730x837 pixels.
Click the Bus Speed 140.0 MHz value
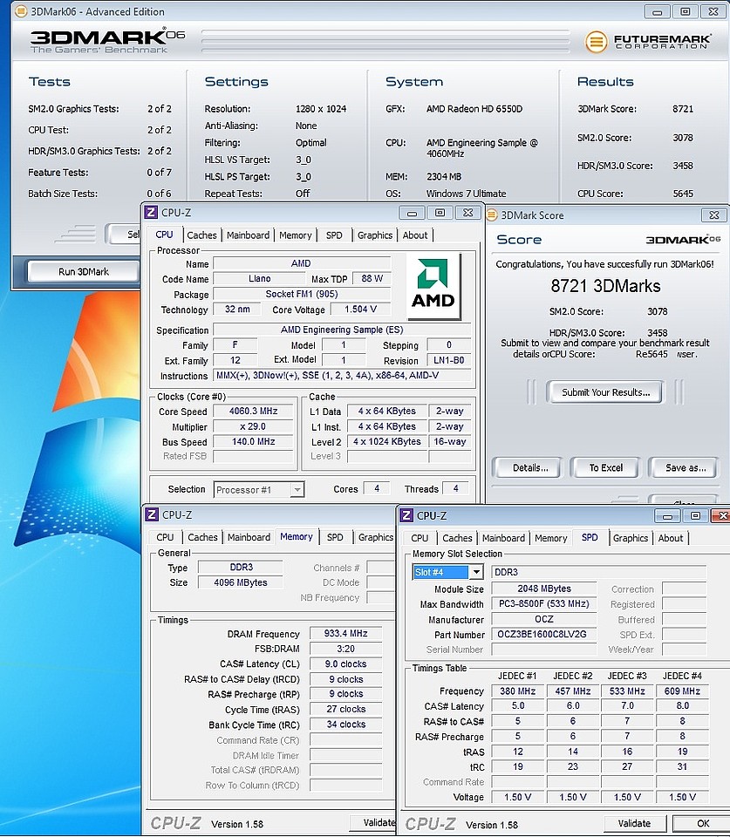click(x=253, y=441)
